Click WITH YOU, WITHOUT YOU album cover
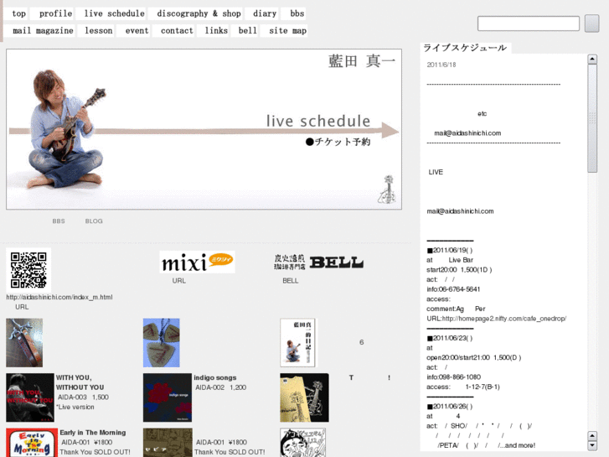 point(30,397)
